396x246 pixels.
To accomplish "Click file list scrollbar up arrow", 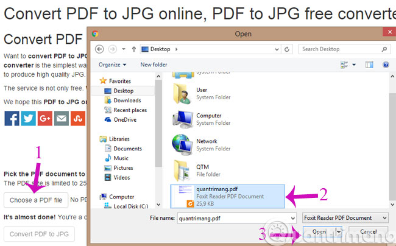I will coord(392,76).
